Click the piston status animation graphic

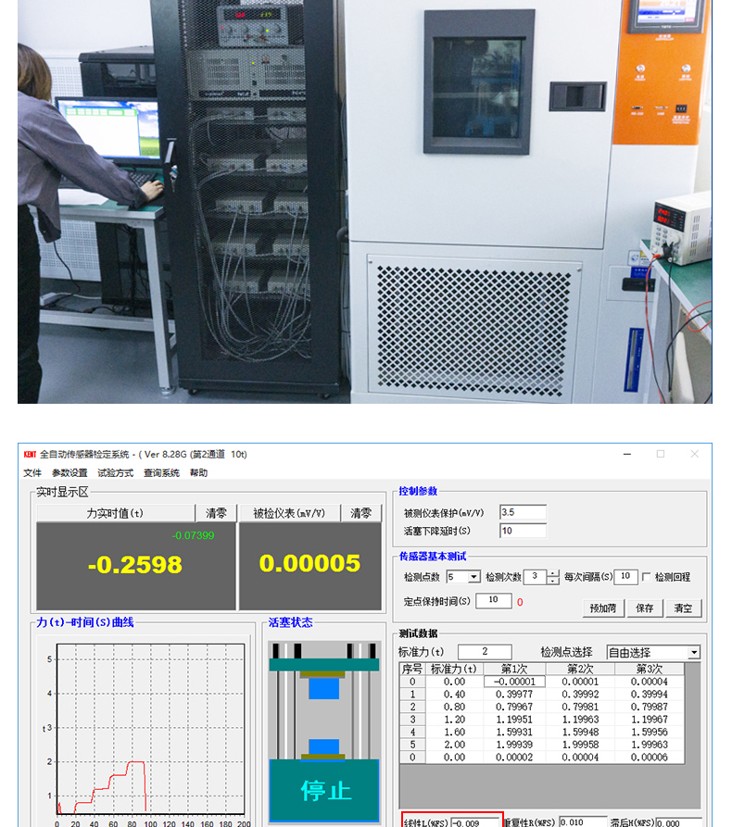(324, 730)
